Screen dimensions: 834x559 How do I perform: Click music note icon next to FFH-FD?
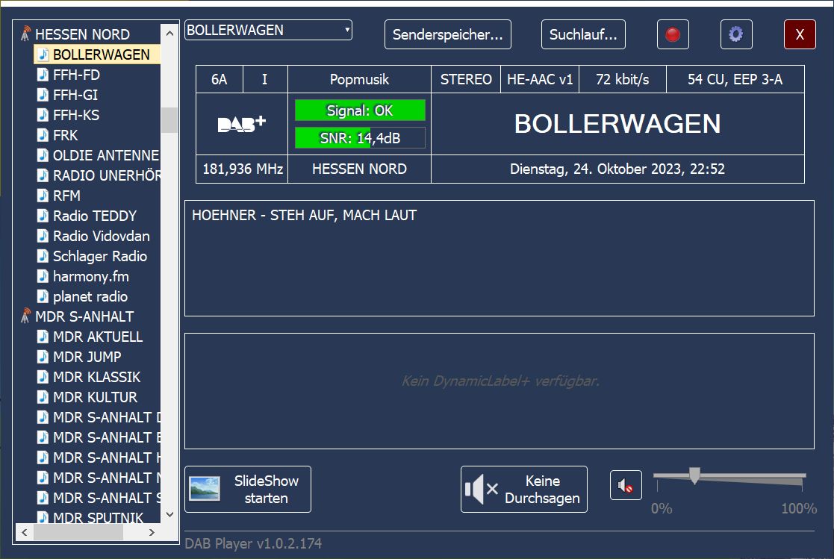pyautogui.click(x=43, y=75)
